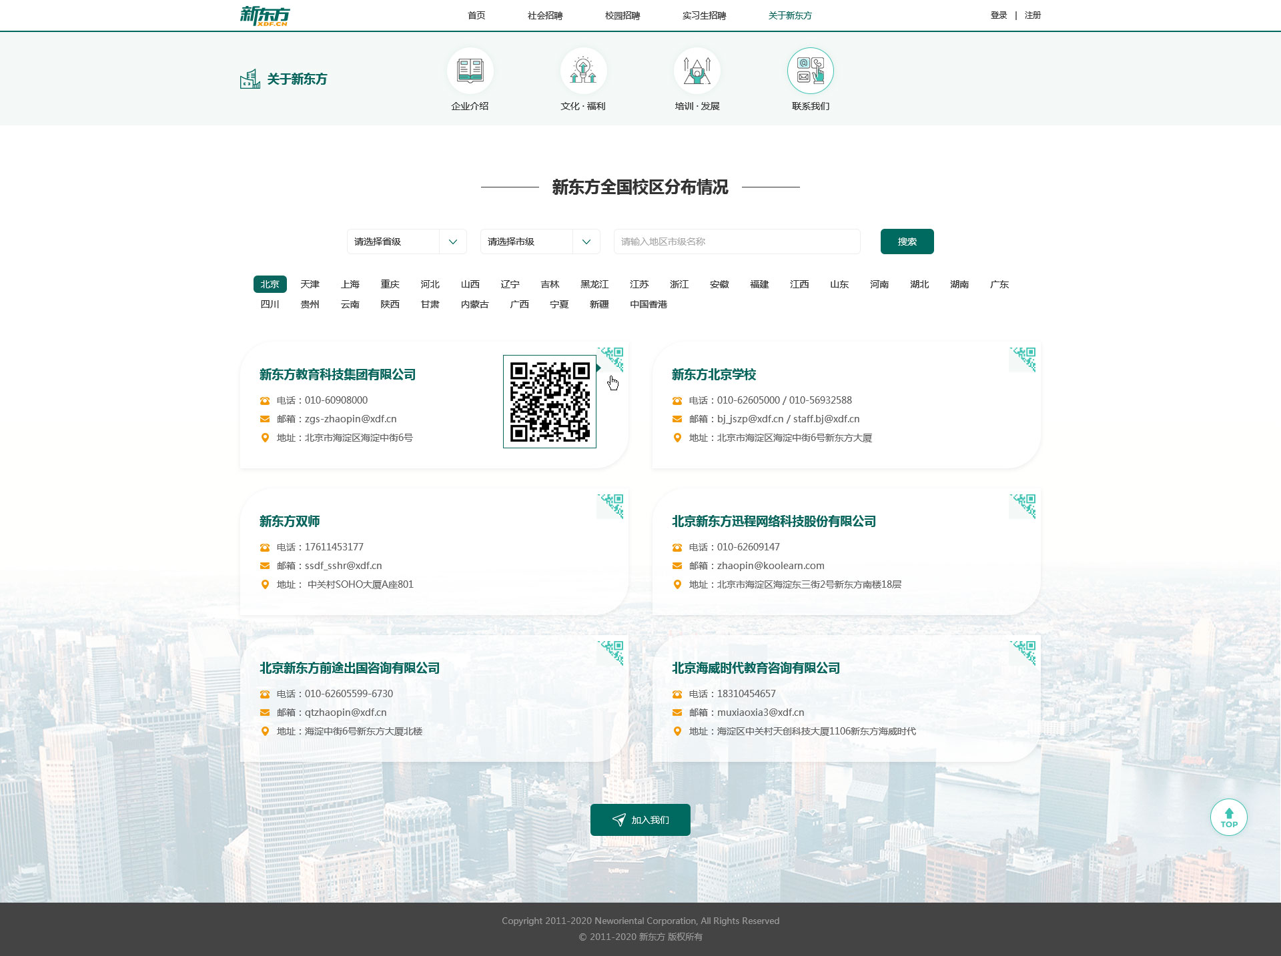Select the 上海 province tab
Screen dimensions: 1281x956
point(350,284)
